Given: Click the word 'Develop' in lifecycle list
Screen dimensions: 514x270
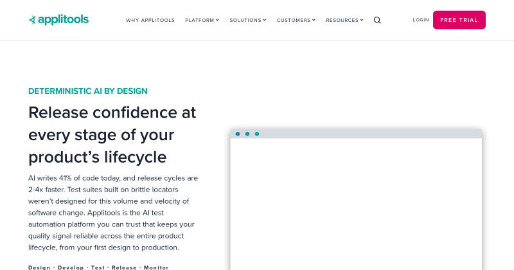Looking at the screenshot, I should (x=71, y=267).
